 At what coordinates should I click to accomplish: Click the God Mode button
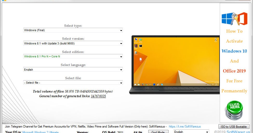(x=158, y=132)
